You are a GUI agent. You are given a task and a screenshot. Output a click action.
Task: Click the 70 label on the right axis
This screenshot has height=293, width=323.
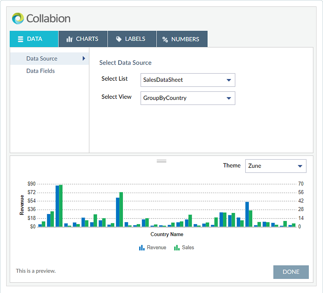[301, 184]
